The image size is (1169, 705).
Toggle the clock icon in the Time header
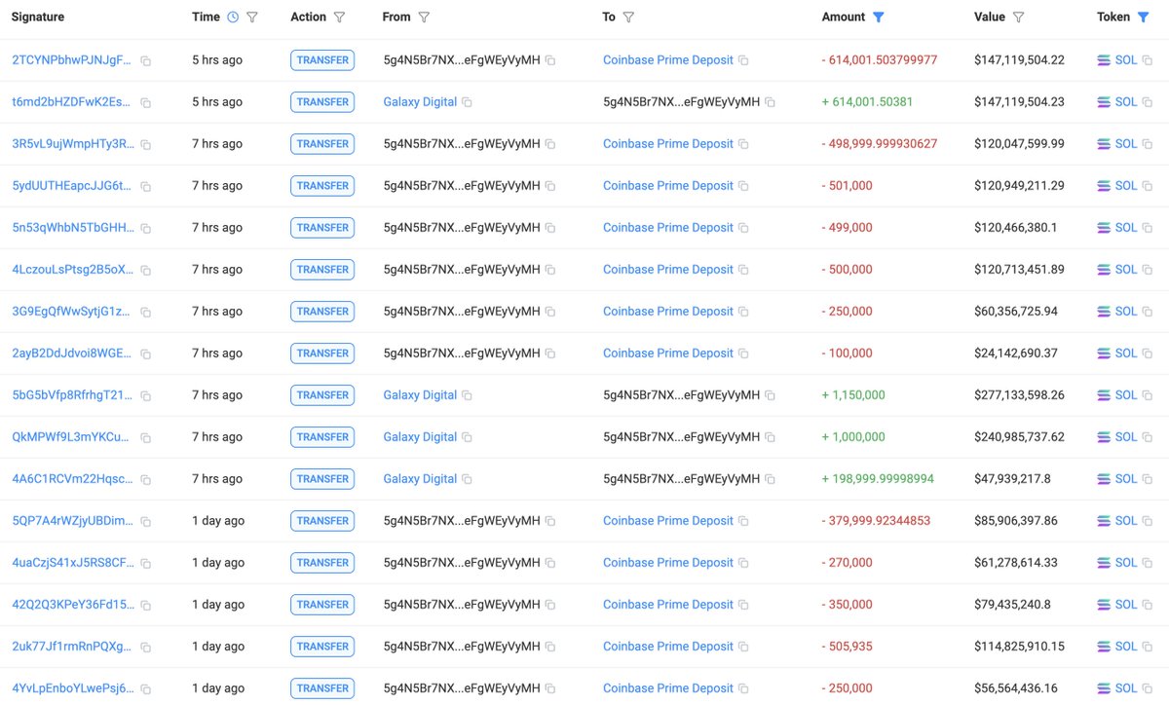coord(232,17)
